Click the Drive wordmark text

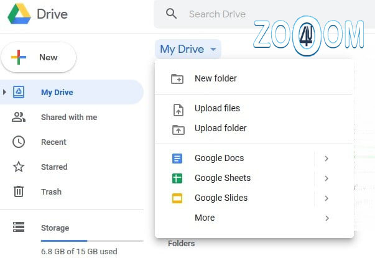click(x=52, y=14)
